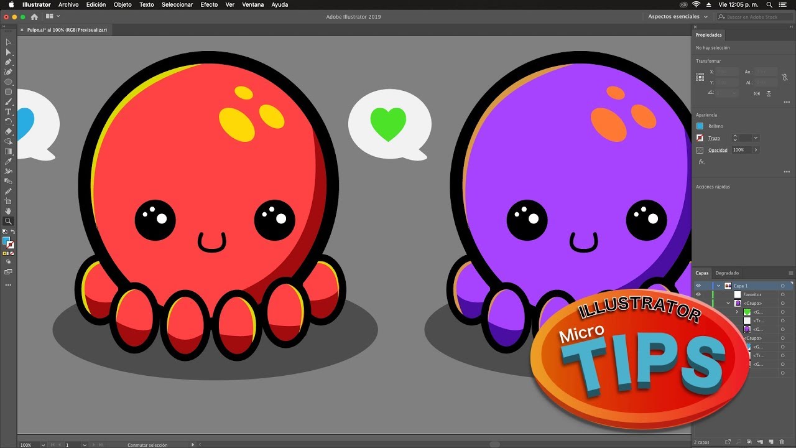
Task: Search in the Adobe Stock field
Action: (755, 17)
